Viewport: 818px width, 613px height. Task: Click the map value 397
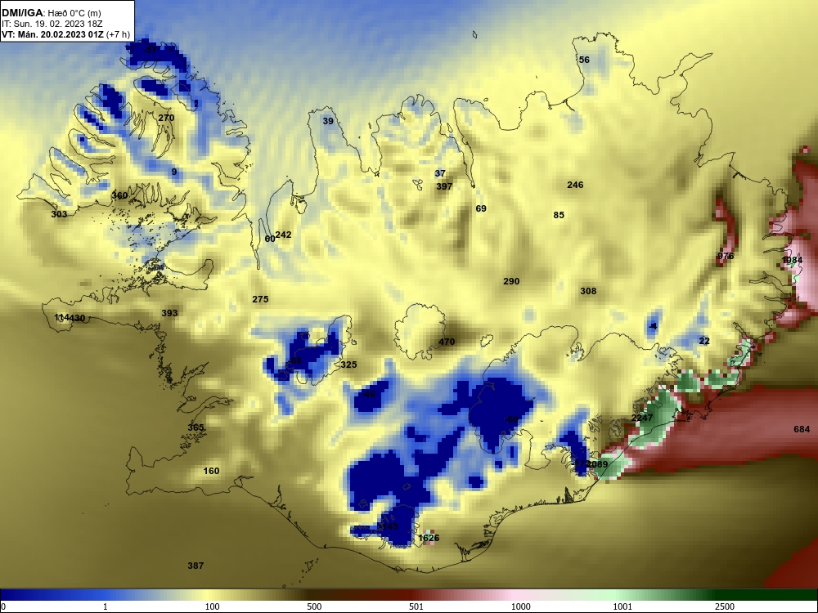[444, 186]
